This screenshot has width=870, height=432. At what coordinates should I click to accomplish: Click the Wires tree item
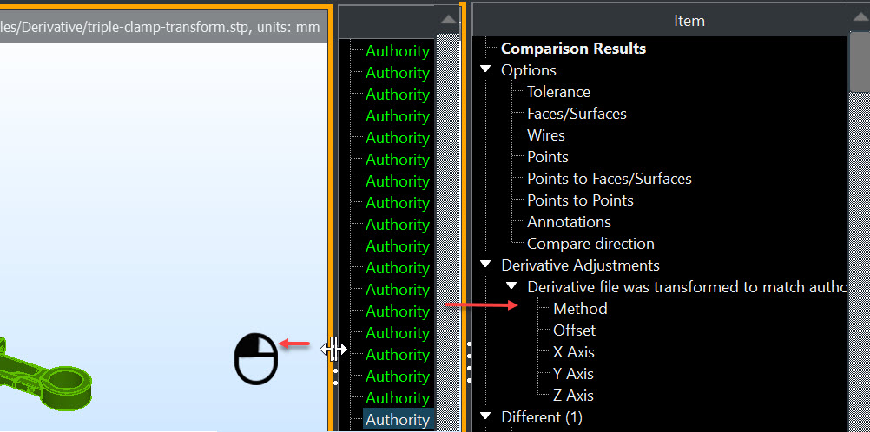click(545, 135)
